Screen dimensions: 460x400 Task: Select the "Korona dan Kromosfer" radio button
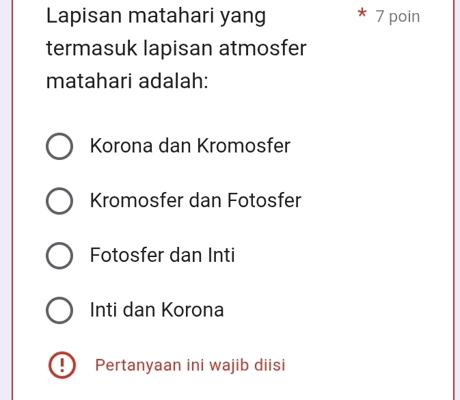point(60,146)
